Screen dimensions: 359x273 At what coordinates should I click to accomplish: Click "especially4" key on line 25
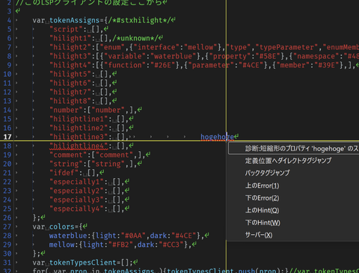[76, 209]
